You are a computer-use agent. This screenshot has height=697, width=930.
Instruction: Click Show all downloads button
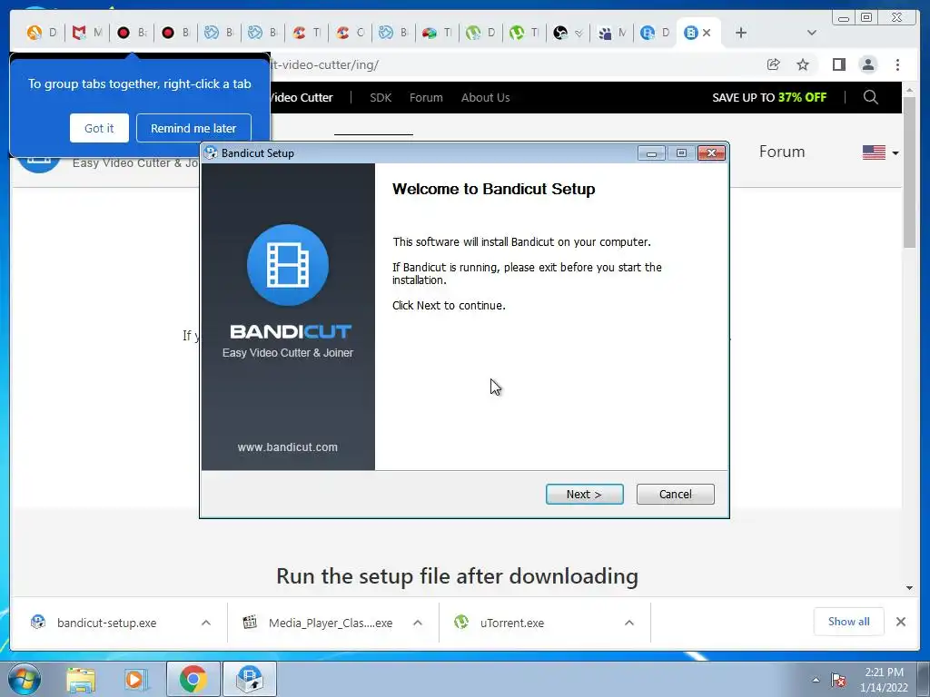pyautogui.click(x=849, y=621)
